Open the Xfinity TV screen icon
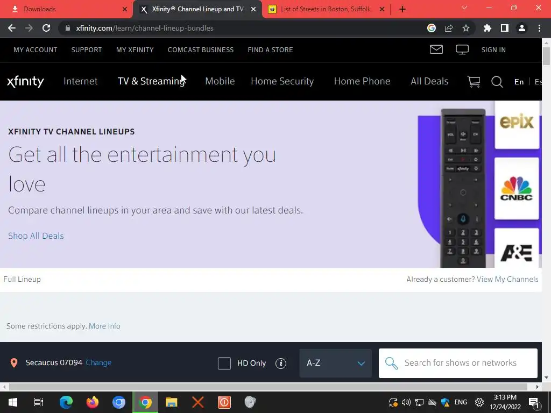551x413 pixels. 462,49
